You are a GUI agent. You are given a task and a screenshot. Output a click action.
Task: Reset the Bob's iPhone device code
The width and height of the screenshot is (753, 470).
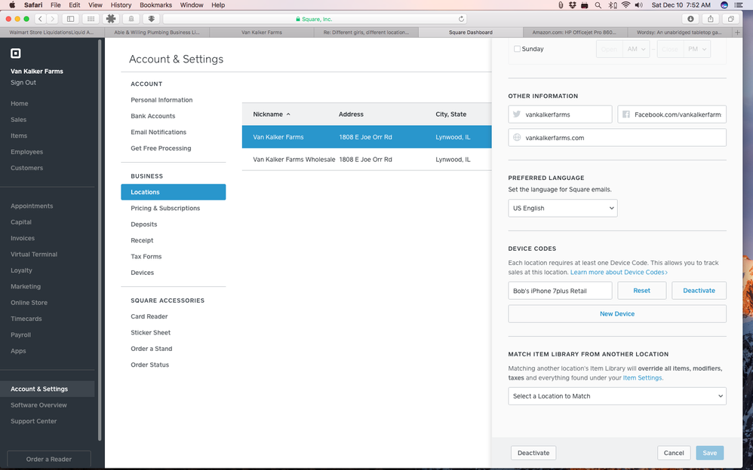641,291
